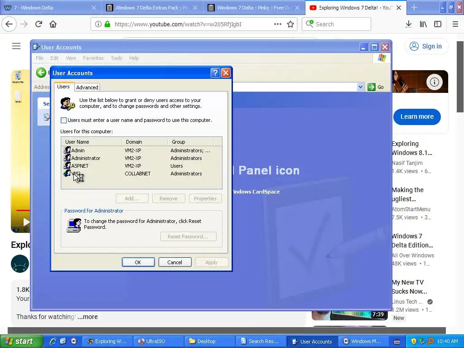Open the Firefox hamburger menu
Viewport: 464px width, 348px height.
point(455,24)
